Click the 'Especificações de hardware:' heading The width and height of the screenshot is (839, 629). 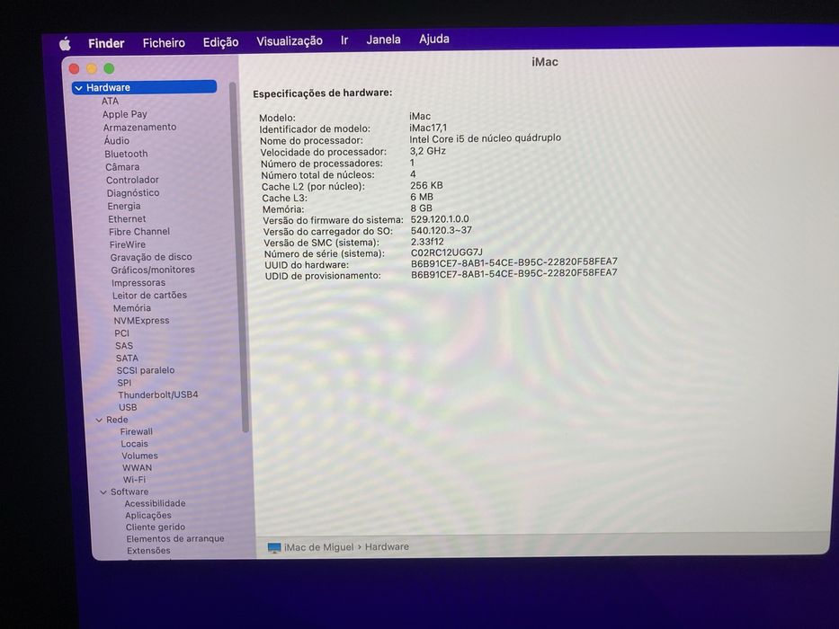coord(323,93)
